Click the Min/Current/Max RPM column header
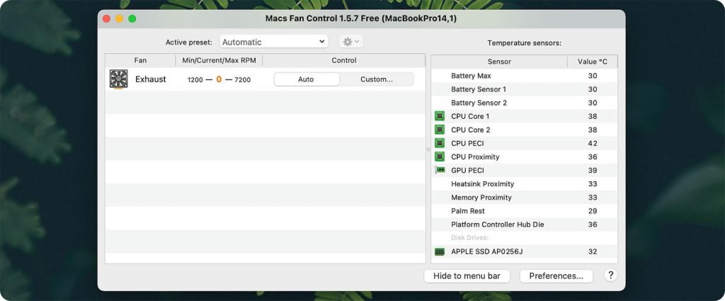The image size is (725, 301). 219,61
